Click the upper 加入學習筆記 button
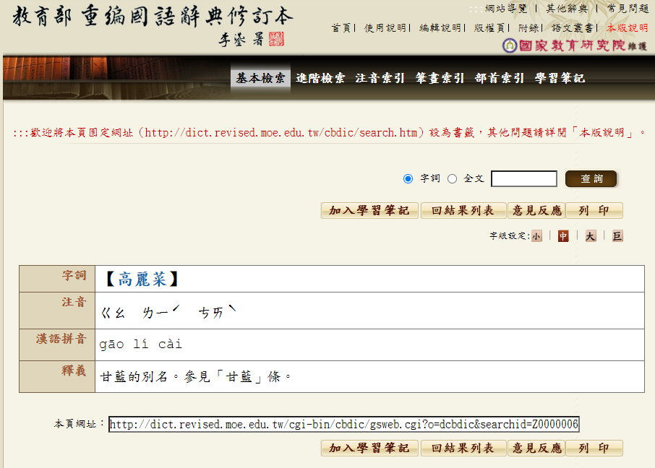 [369, 210]
